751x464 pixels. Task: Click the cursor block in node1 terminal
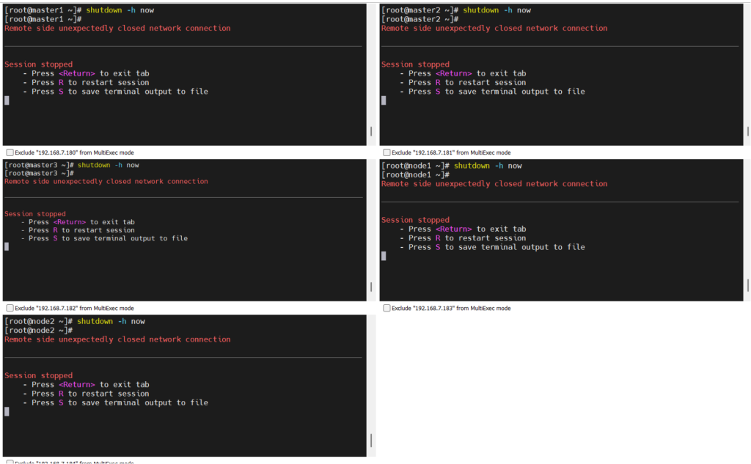pyautogui.click(x=384, y=256)
